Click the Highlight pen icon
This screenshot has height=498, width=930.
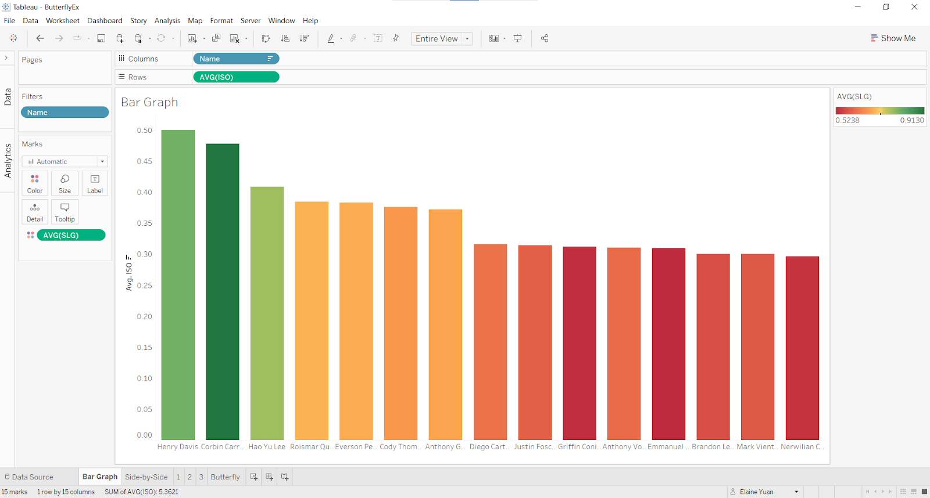(x=331, y=38)
